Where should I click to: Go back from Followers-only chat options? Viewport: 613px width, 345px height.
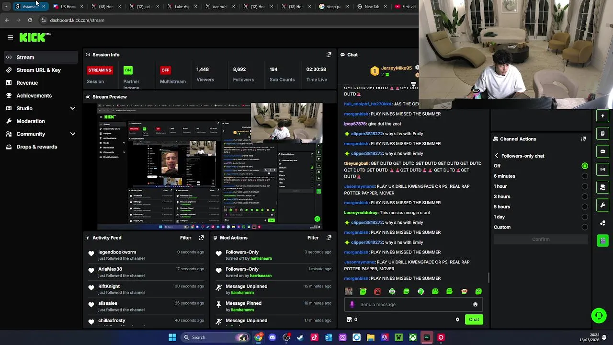click(x=497, y=156)
